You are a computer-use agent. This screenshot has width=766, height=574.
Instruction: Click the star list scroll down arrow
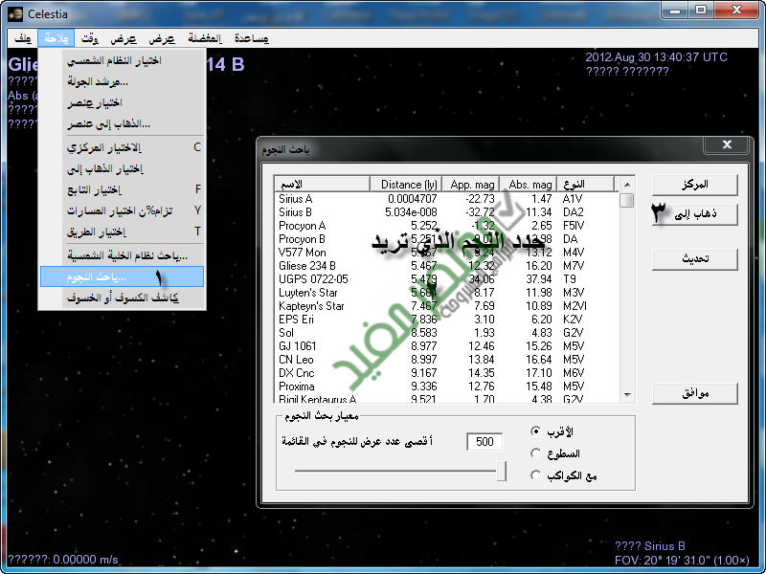coord(627,395)
